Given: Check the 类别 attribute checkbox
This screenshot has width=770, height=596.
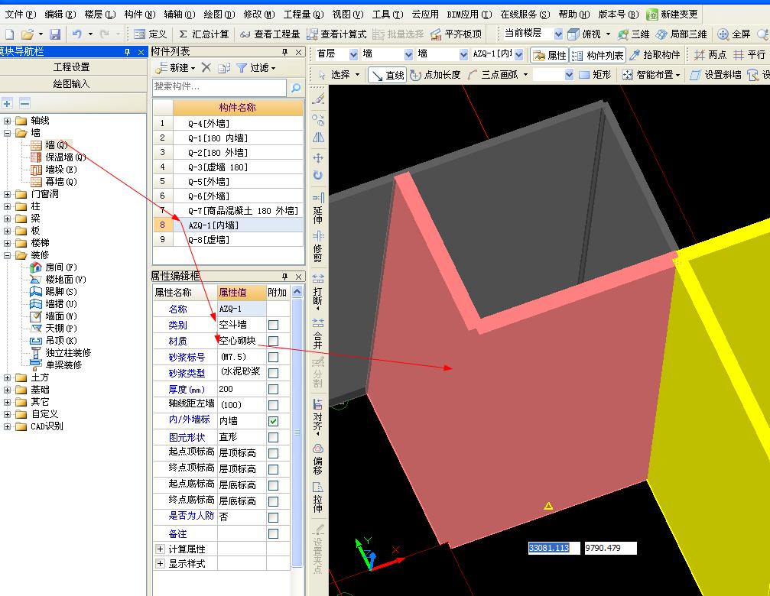Looking at the screenshot, I should (x=273, y=326).
